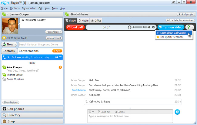Select the Jiro Ishikawa active call conversation

[x=32, y=57]
